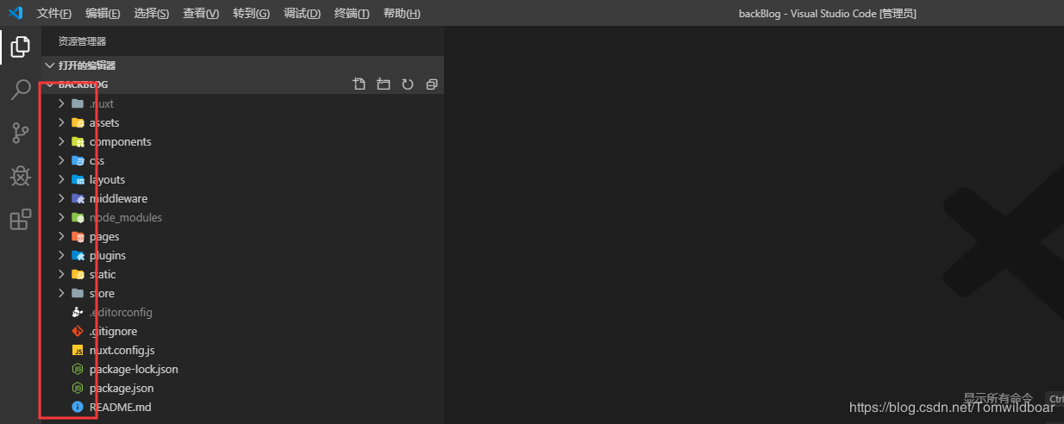The width and height of the screenshot is (1064, 424).
Task: Click the pages folder icon
Action: (x=78, y=236)
